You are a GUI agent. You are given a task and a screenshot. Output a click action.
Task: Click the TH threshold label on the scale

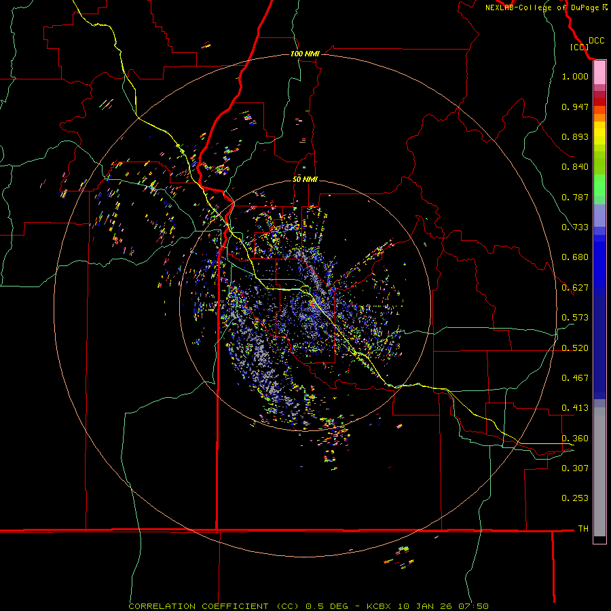pyautogui.click(x=583, y=529)
